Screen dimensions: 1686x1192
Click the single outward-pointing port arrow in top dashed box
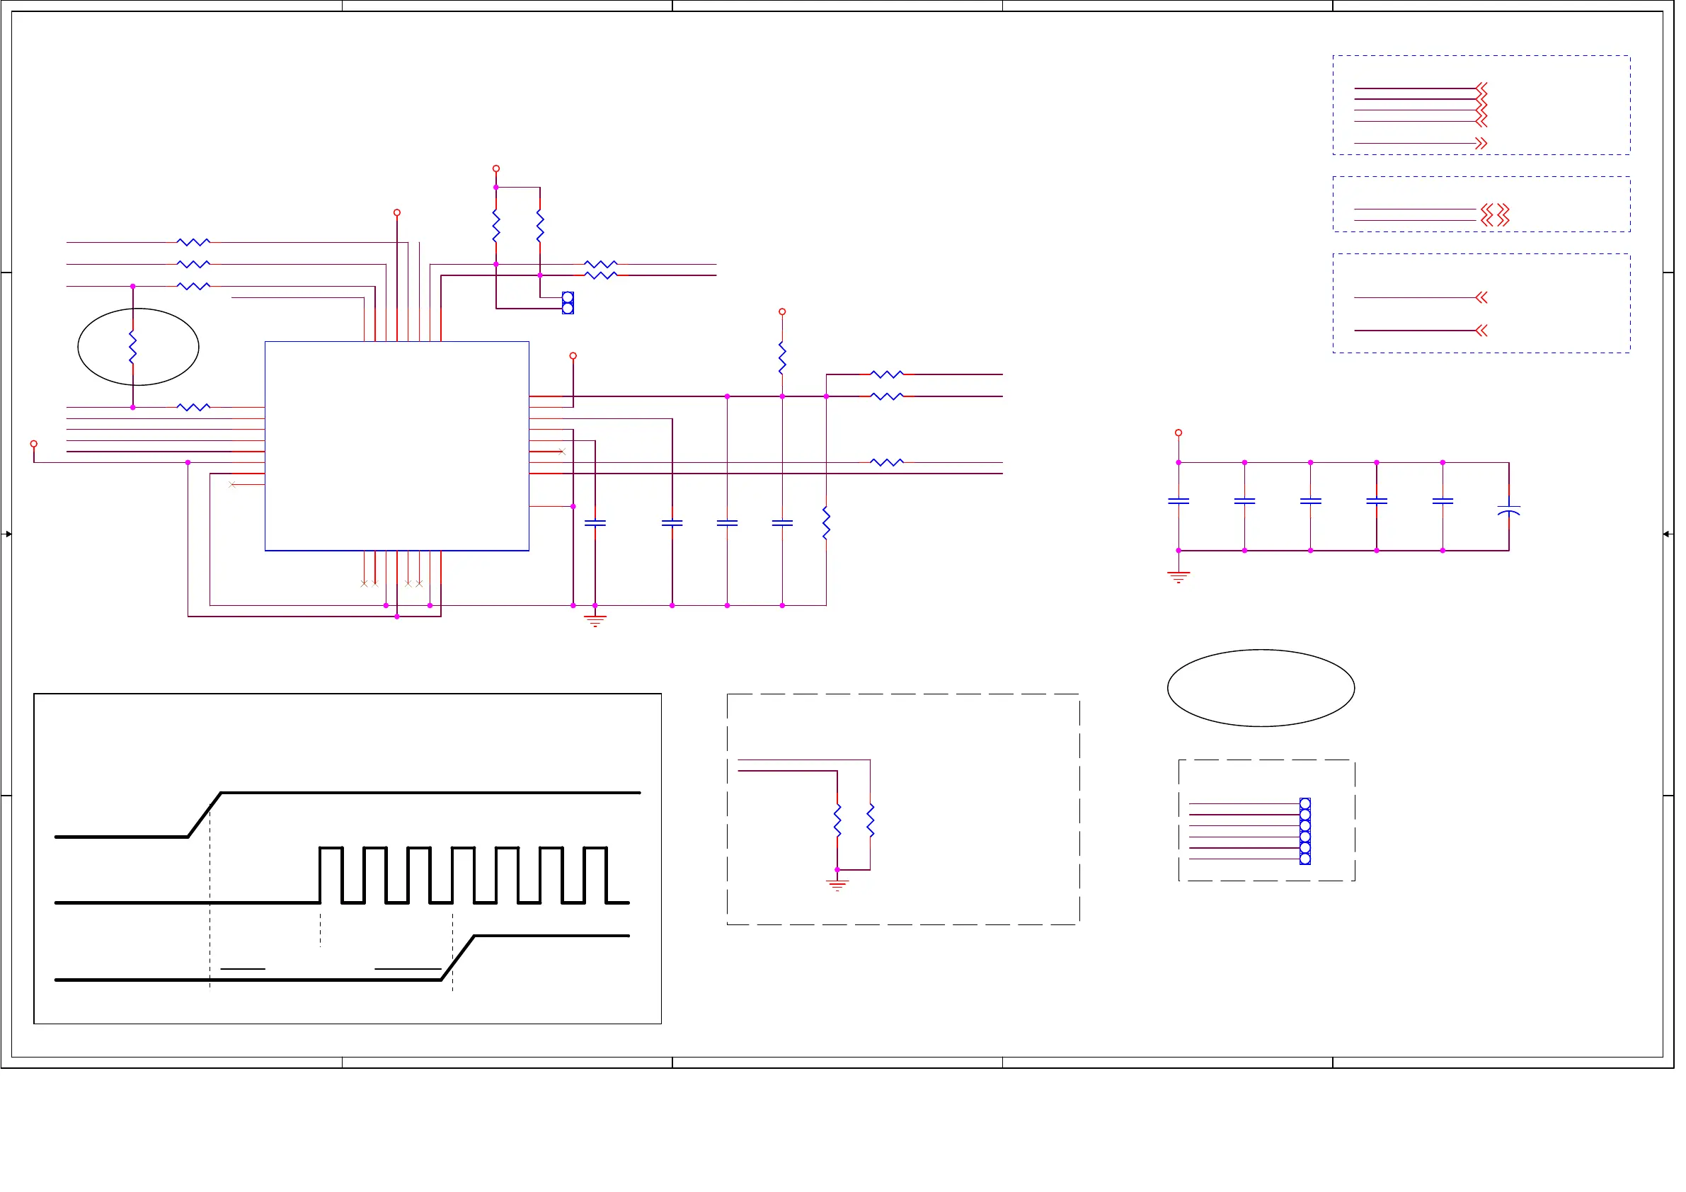[x=1481, y=143]
